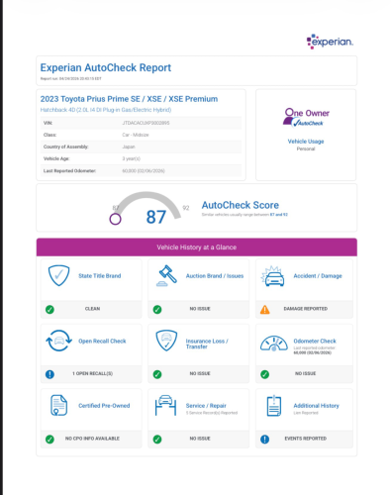391x495 pixels.
Task: Click the Hatchback 4D engine description line
Action: point(106,110)
